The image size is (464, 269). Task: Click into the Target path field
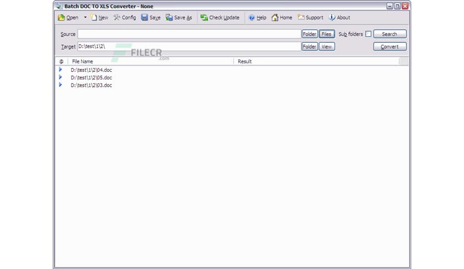coord(189,47)
